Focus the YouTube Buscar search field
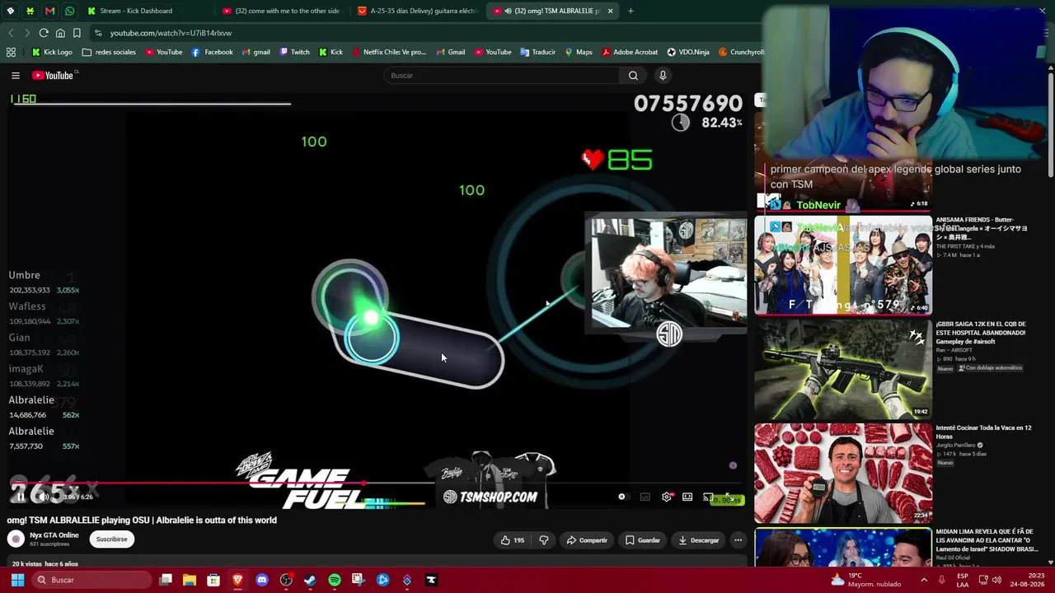This screenshot has height=593, width=1055. tap(503, 76)
